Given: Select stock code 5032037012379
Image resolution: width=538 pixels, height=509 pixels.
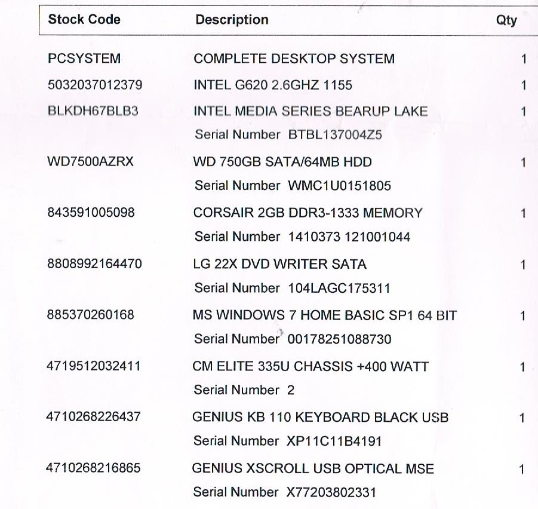Looking at the screenshot, I should [x=95, y=85].
